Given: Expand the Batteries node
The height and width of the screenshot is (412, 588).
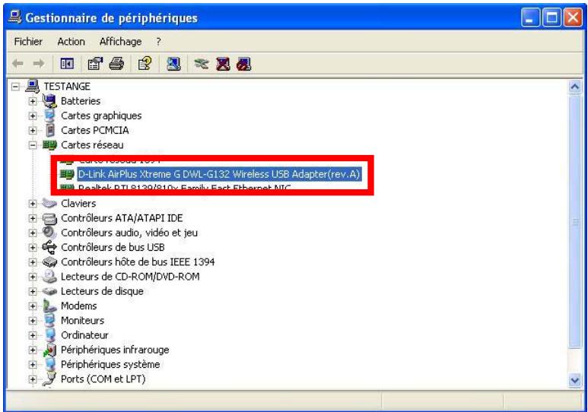Looking at the screenshot, I should click(x=33, y=101).
